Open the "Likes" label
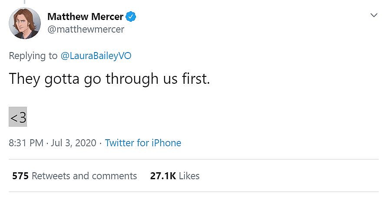 [189, 176]
